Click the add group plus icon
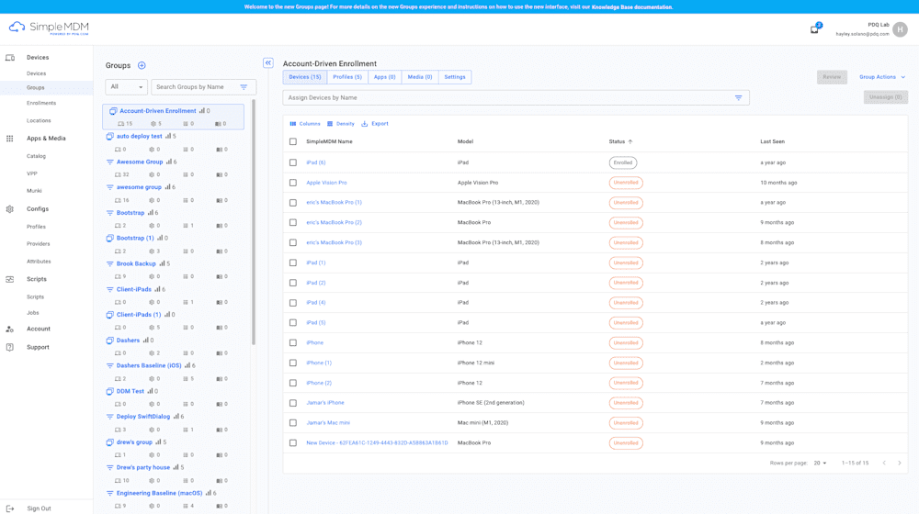Image resolution: width=919 pixels, height=514 pixels. (142, 65)
